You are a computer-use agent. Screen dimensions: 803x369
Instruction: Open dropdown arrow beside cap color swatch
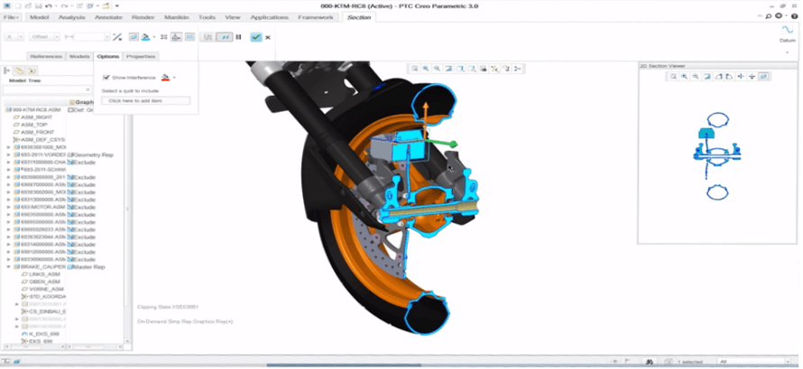click(x=154, y=37)
